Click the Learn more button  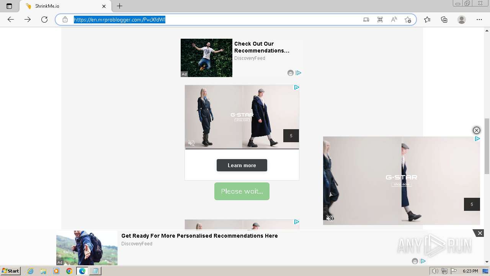click(x=242, y=165)
